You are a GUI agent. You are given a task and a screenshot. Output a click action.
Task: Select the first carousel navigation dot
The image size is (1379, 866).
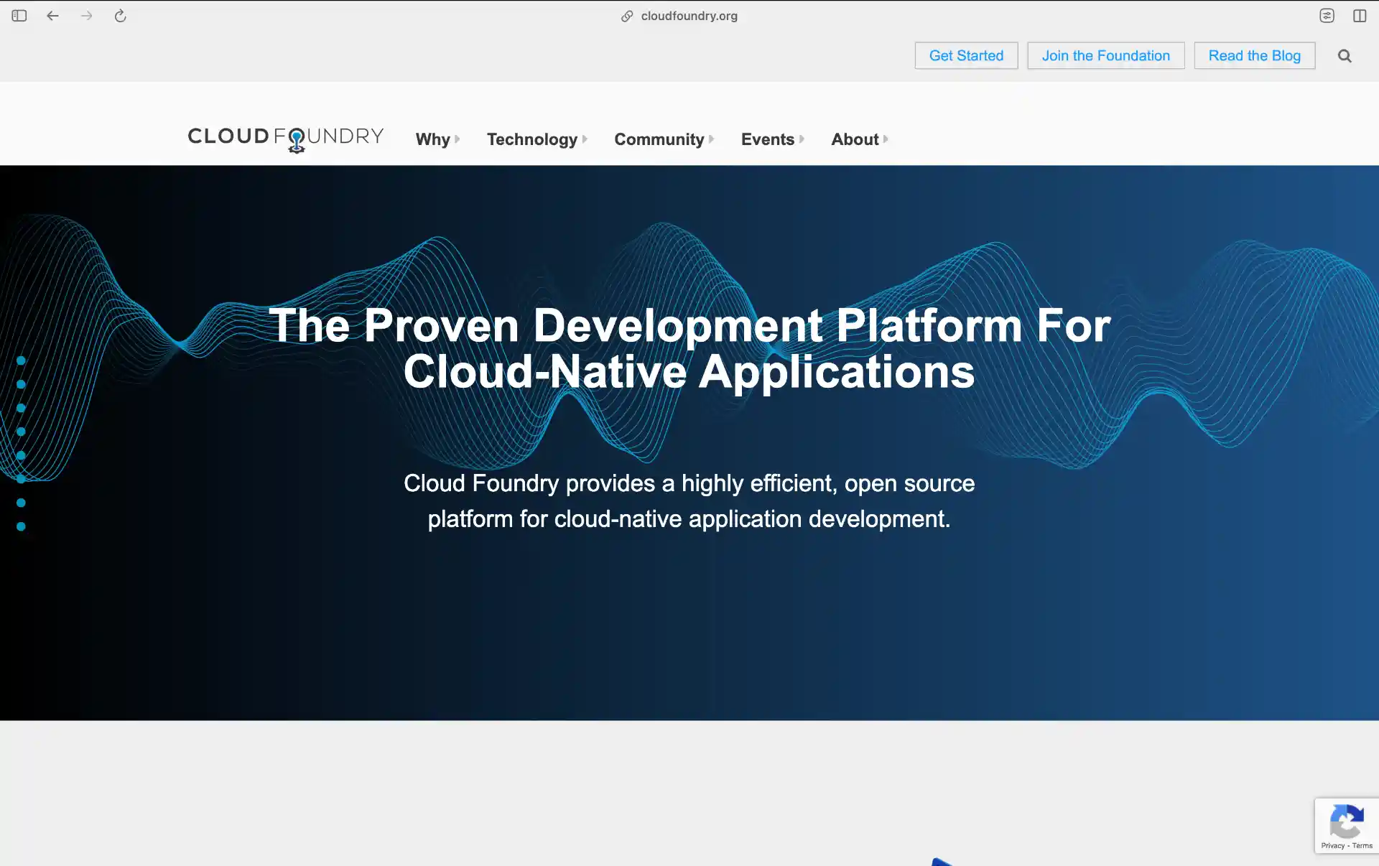point(21,361)
